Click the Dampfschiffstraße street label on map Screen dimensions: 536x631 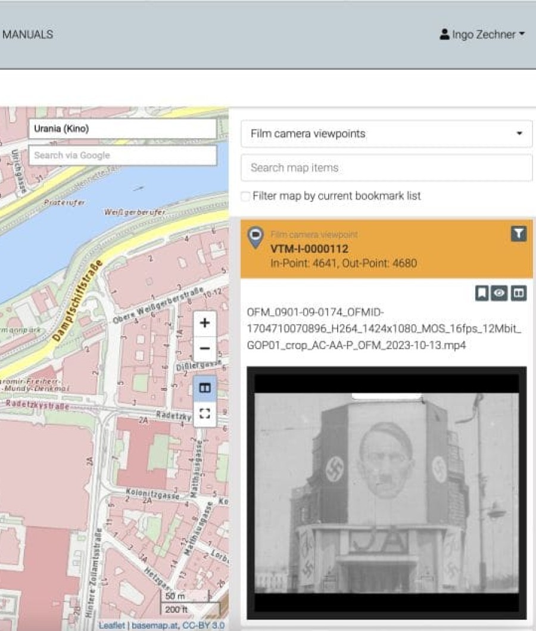coord(77,301)
